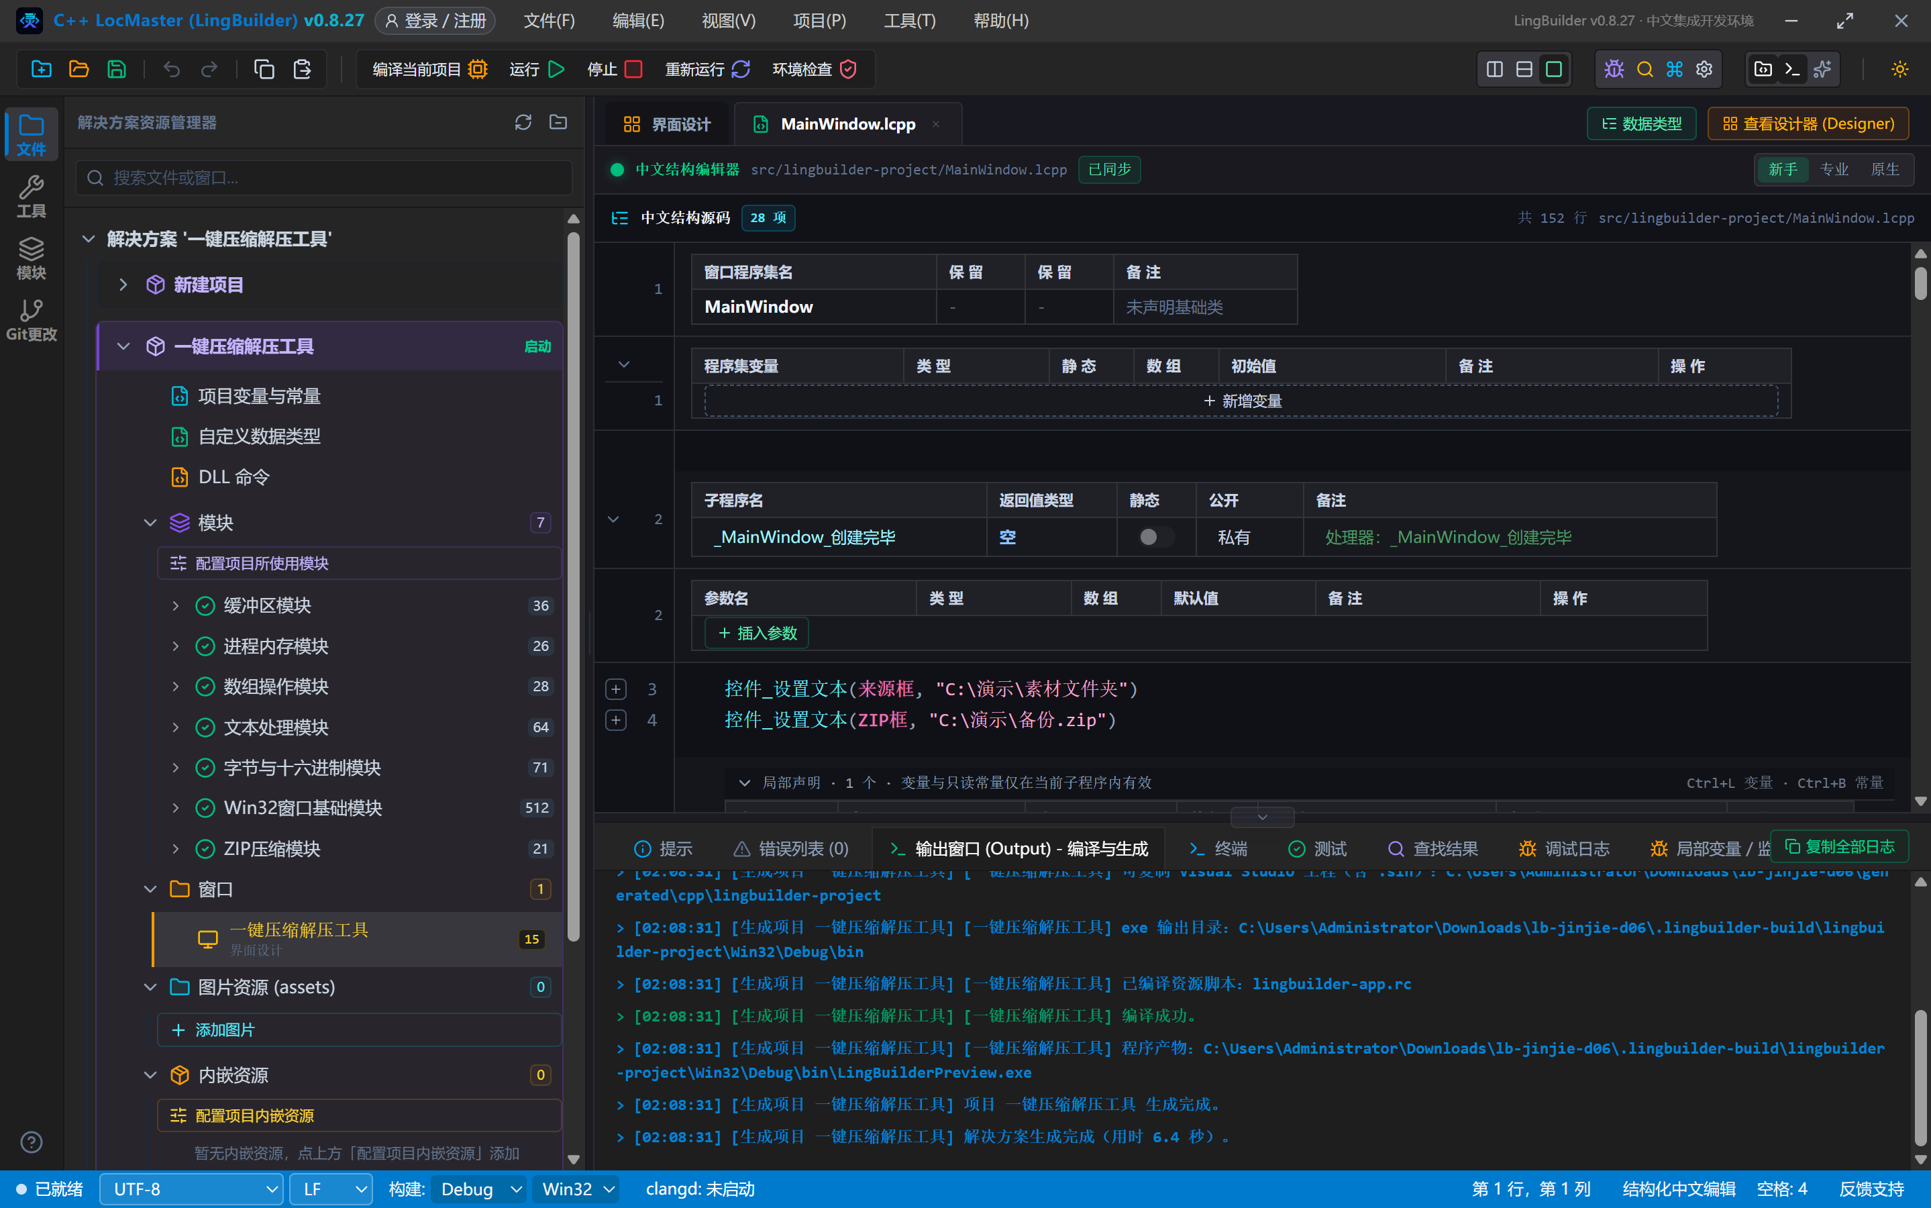
Task: Click 编译当前项目 button
Action: pyautogui.click(x=429, y=70)
